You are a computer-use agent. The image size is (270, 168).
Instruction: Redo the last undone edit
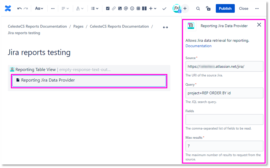click(26, 8)
